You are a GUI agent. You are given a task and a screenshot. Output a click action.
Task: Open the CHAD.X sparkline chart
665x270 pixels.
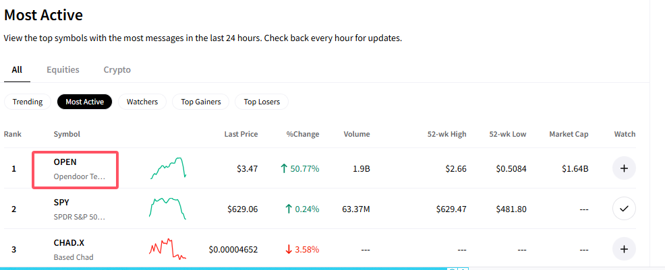click(x=168, y=249)
